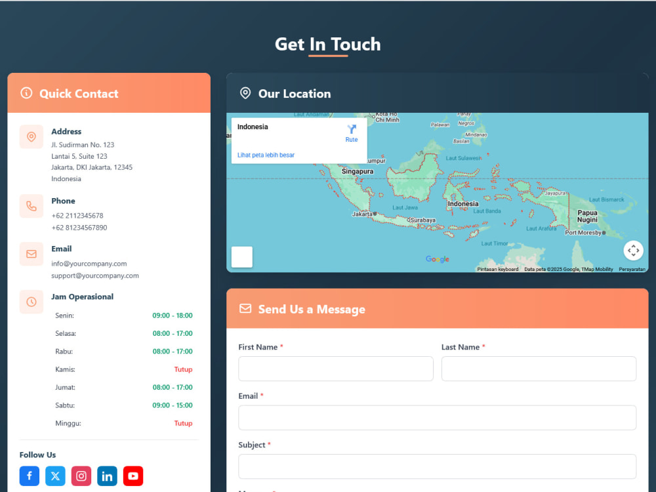Click the Address pin icon
The image size is (656, 492).
31,137
